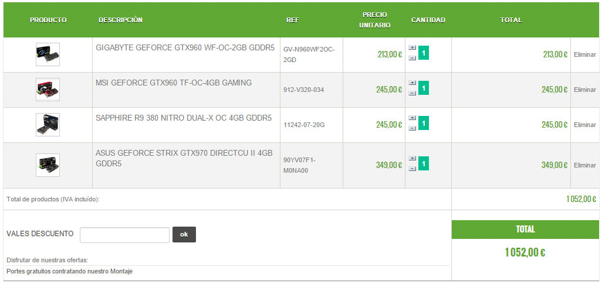Click the PRECIO UNITARIO column header
This screenshot has width=602, height=284.
(375, 20)
